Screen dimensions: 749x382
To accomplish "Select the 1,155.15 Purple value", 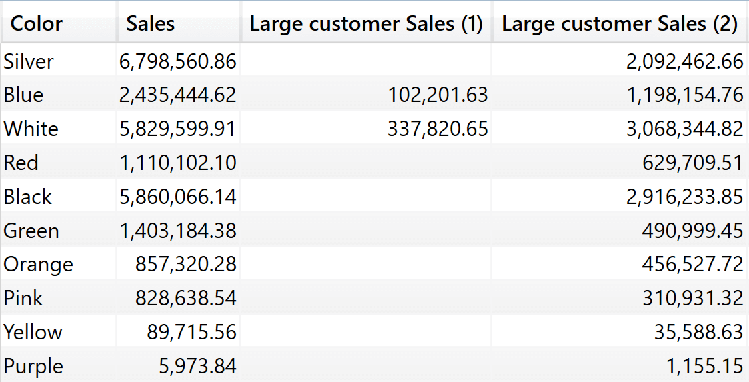I will (708, 366).
